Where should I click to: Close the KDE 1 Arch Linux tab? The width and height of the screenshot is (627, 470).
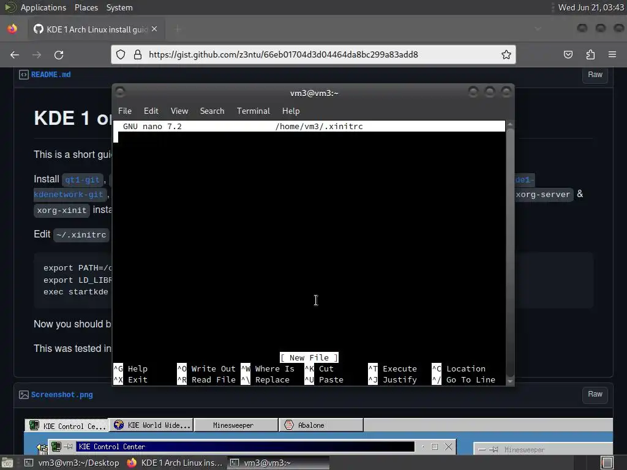[x=154, y=29]
